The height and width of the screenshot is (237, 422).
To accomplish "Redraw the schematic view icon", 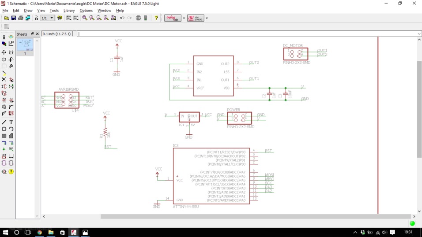I will click(106, 18).
